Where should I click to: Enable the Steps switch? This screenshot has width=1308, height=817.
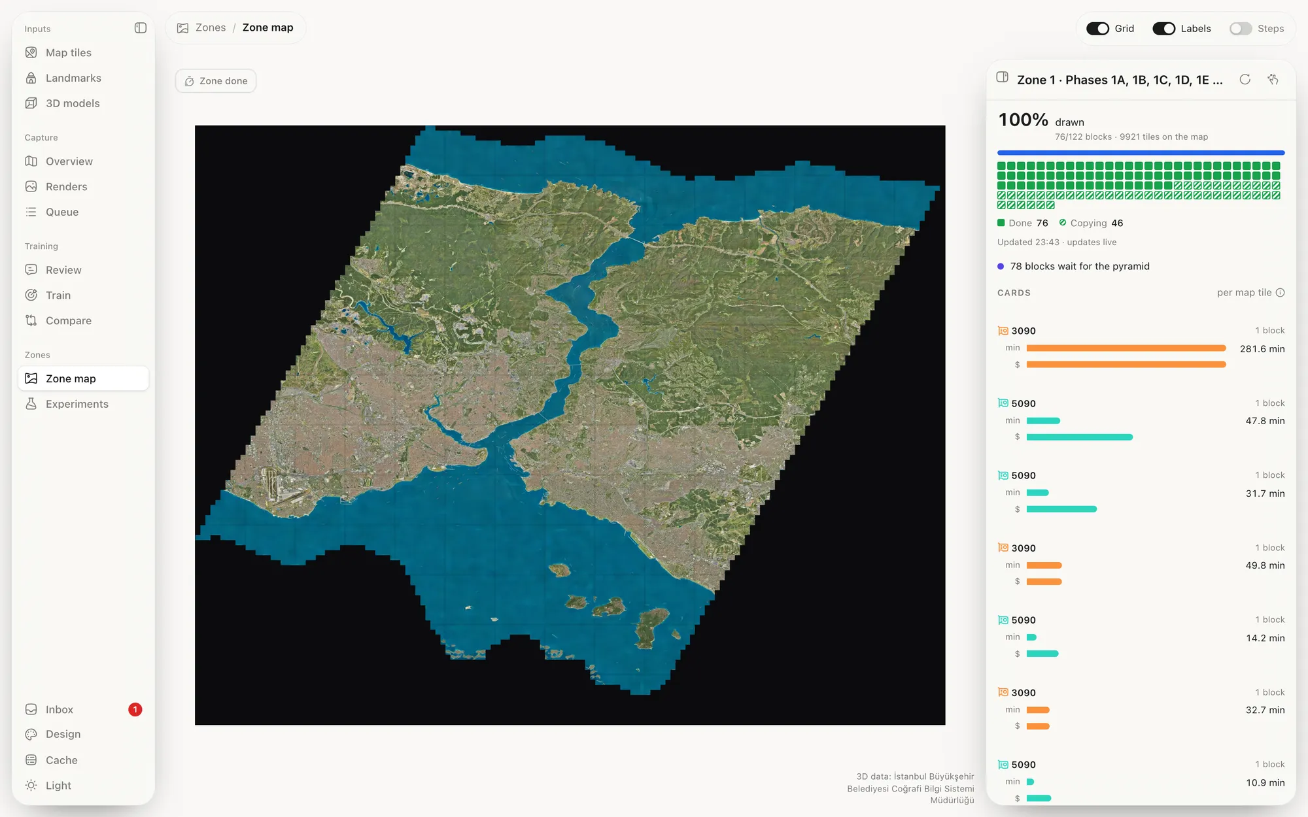[x=1241, y=29]
